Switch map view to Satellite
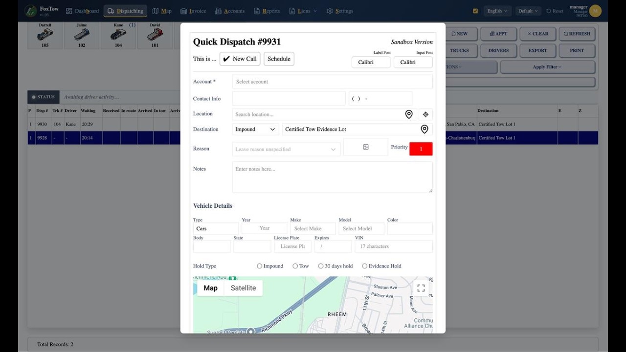The image size is (626, 352). (243, 288)
